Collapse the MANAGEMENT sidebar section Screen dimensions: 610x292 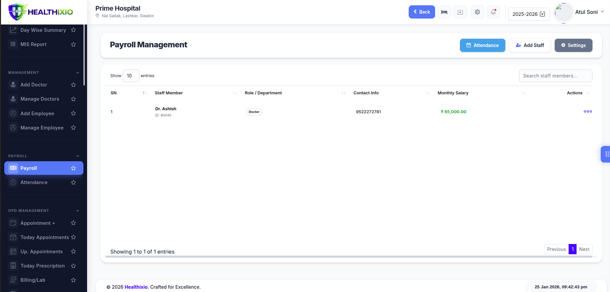[77, 73]
